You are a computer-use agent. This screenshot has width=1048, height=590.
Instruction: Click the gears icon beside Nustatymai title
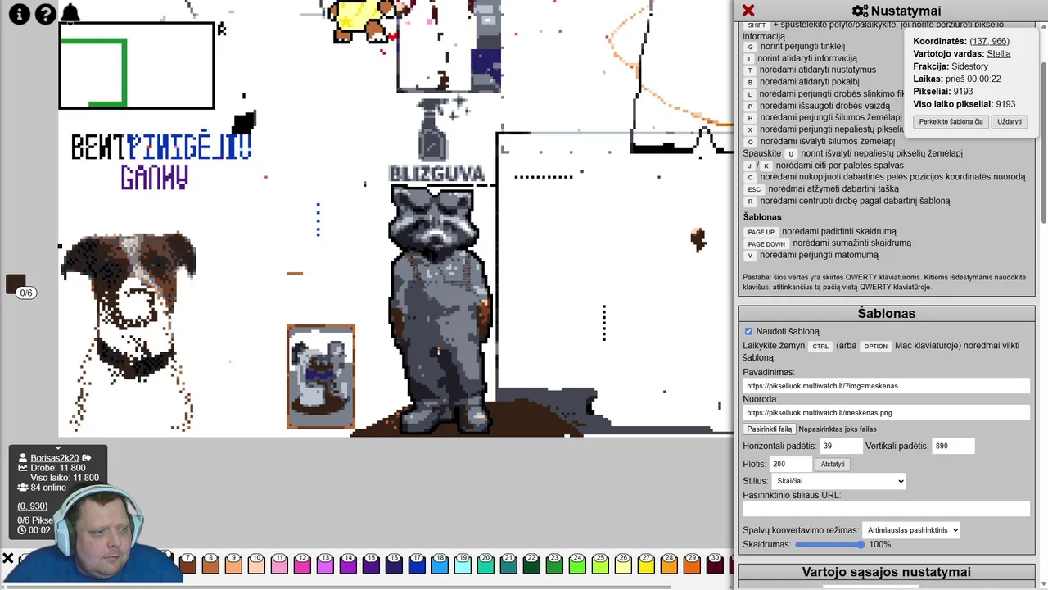860,11
